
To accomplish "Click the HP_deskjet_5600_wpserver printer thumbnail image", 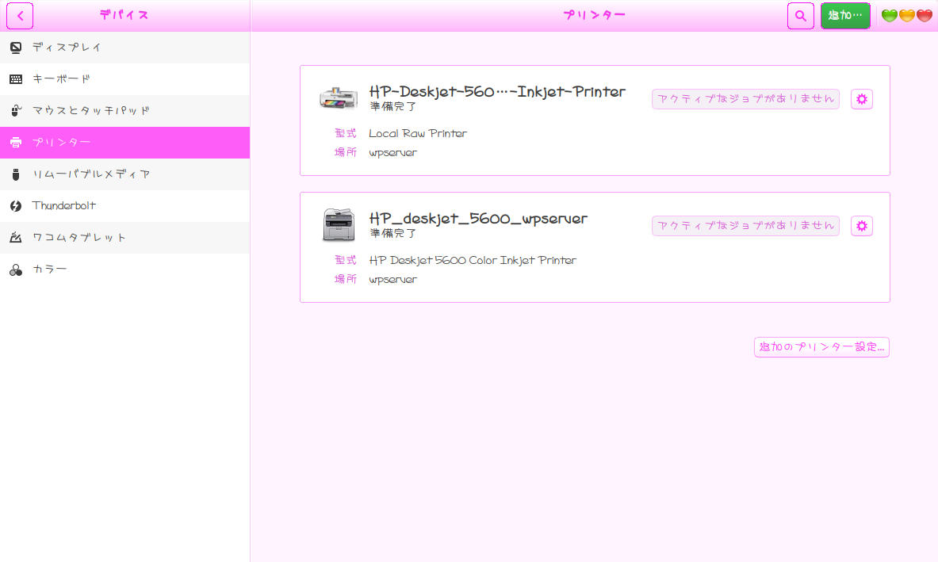I will tap(339, 225).
